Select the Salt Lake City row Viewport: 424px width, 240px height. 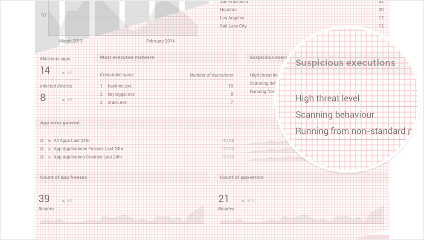click(302, 26)
